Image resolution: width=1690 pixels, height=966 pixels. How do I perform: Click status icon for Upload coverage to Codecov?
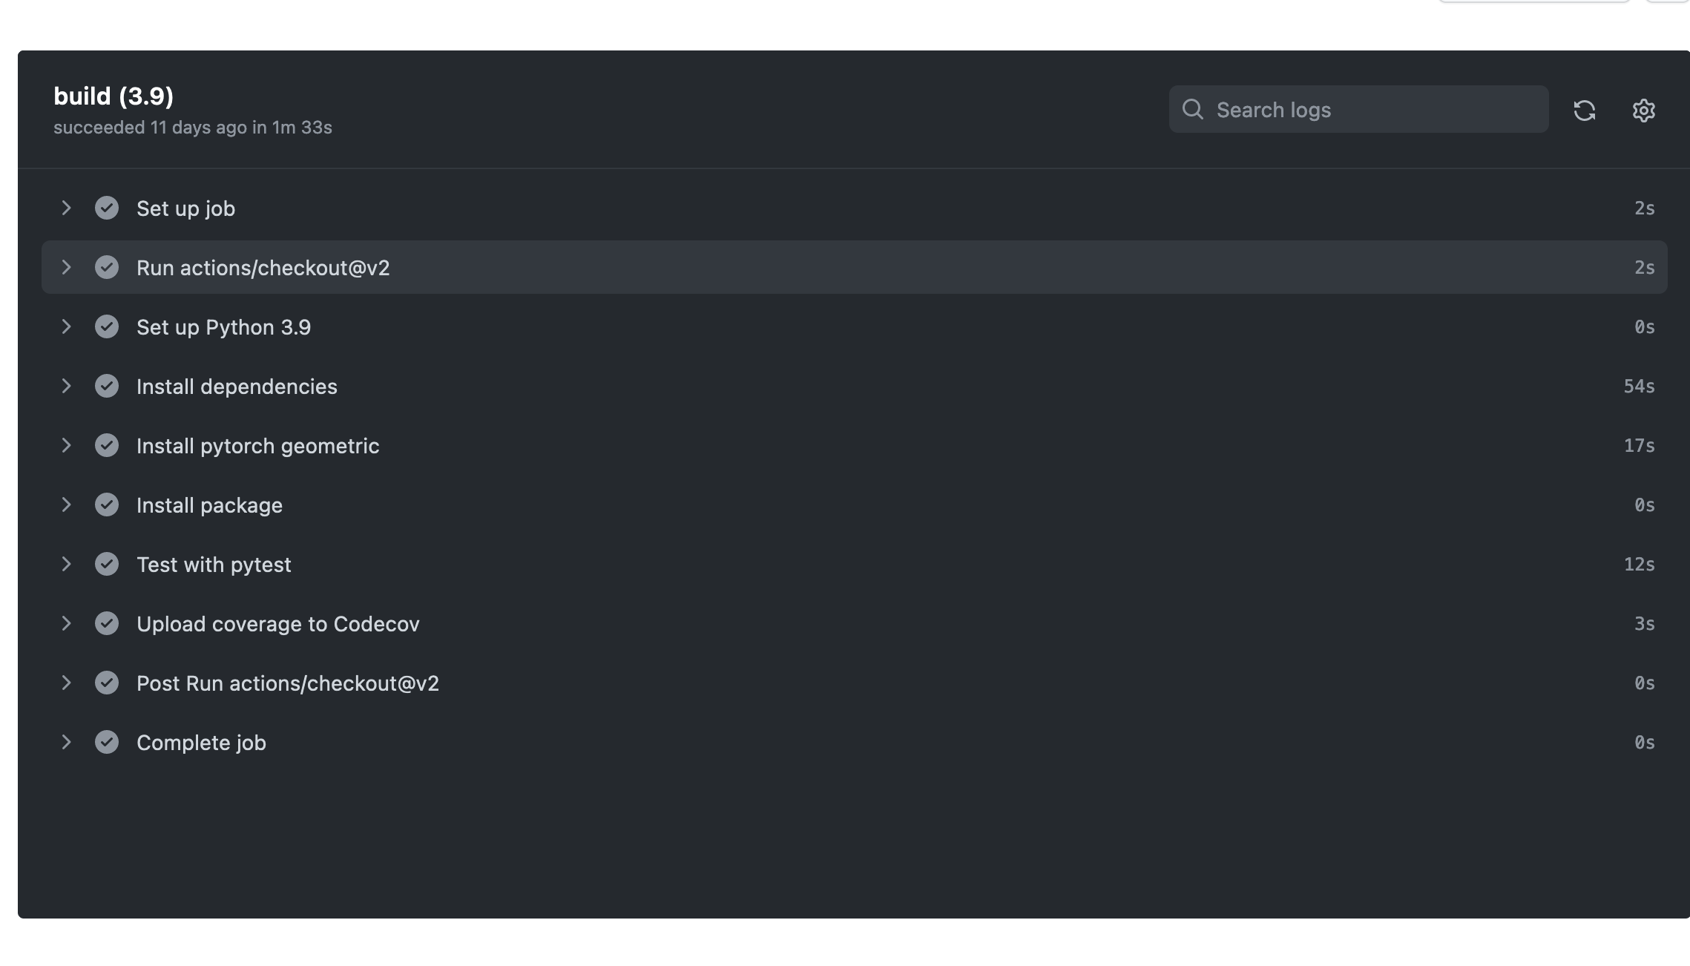click(107, 623)
